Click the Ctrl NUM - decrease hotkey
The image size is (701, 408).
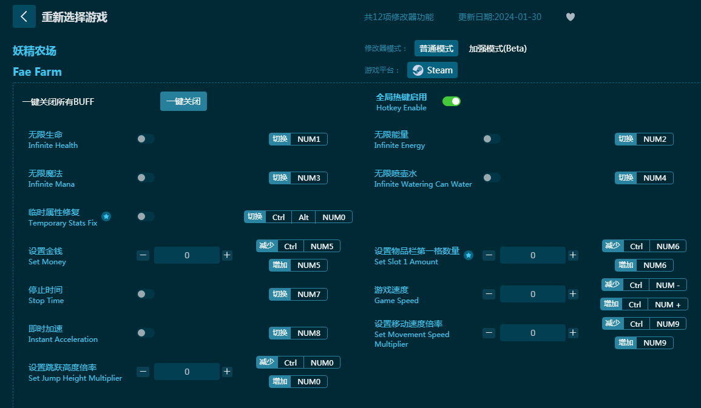644,285
